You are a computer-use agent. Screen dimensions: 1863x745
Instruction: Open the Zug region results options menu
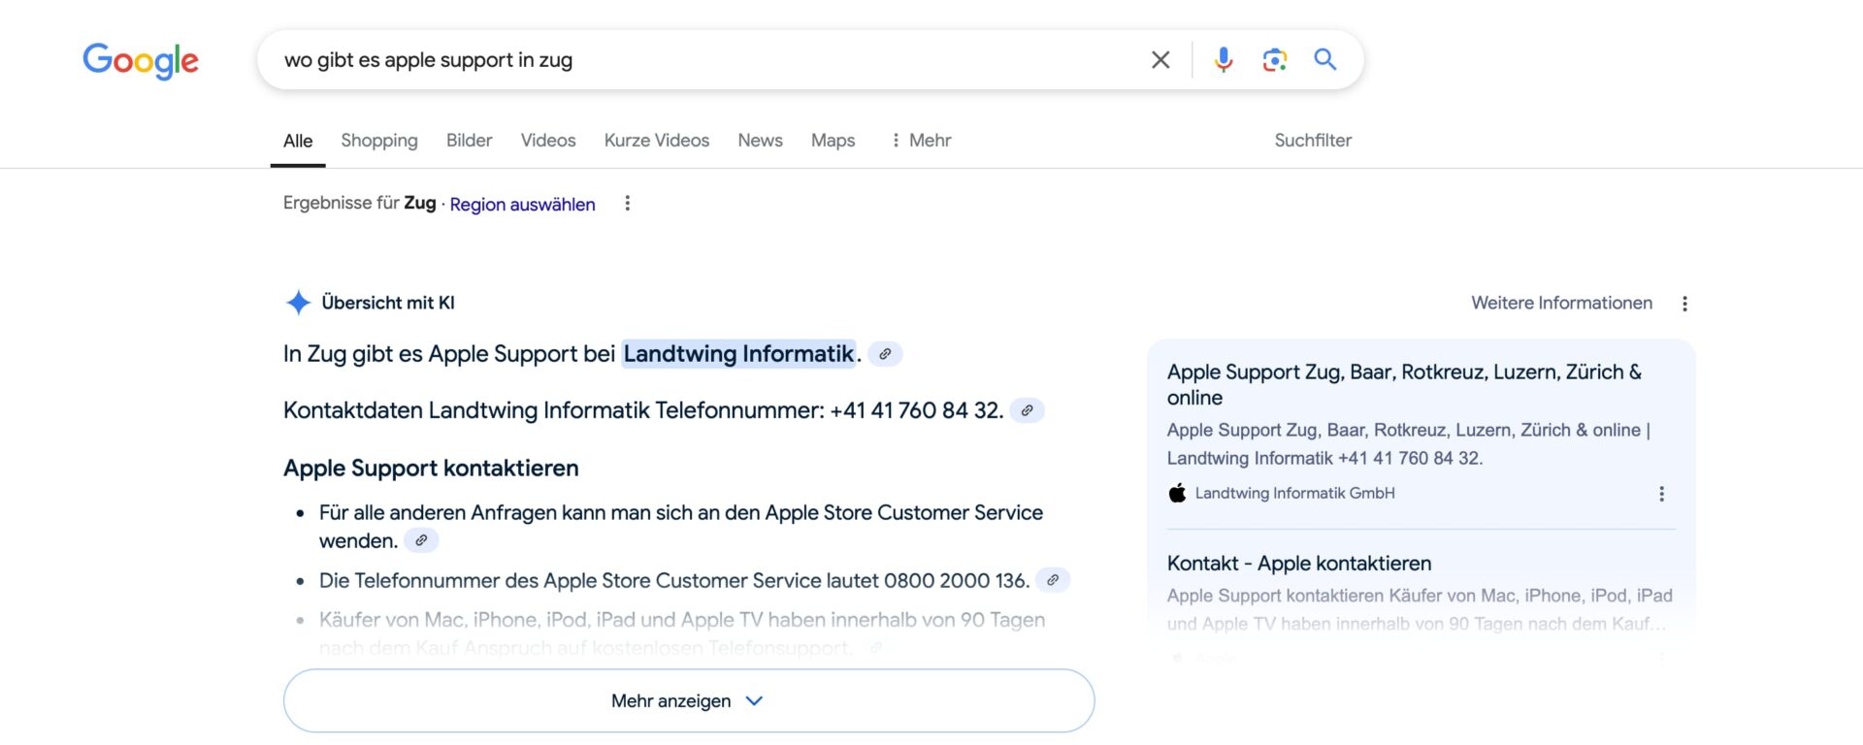tap(628, 204)
